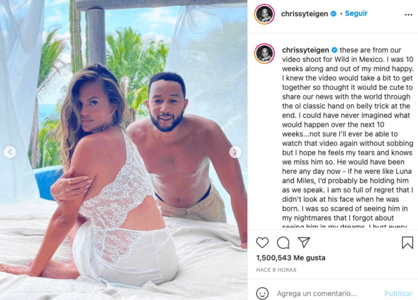
Task: Save post with the bookmark icon
Action: [x=408, y=243]
